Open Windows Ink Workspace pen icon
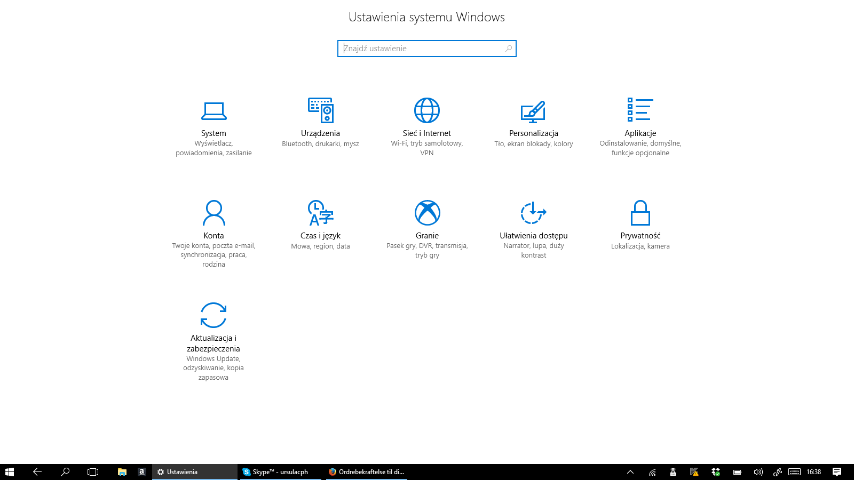 coord(778,472)
